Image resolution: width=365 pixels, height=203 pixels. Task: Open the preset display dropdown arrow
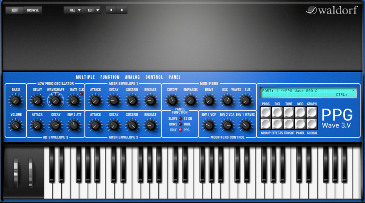coord(353,90)
